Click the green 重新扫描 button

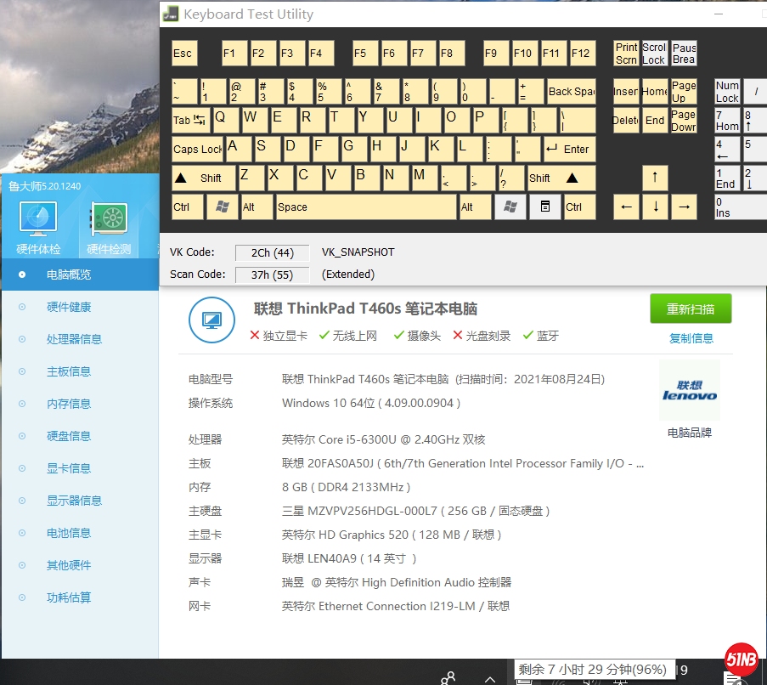(x=690, y=309)
